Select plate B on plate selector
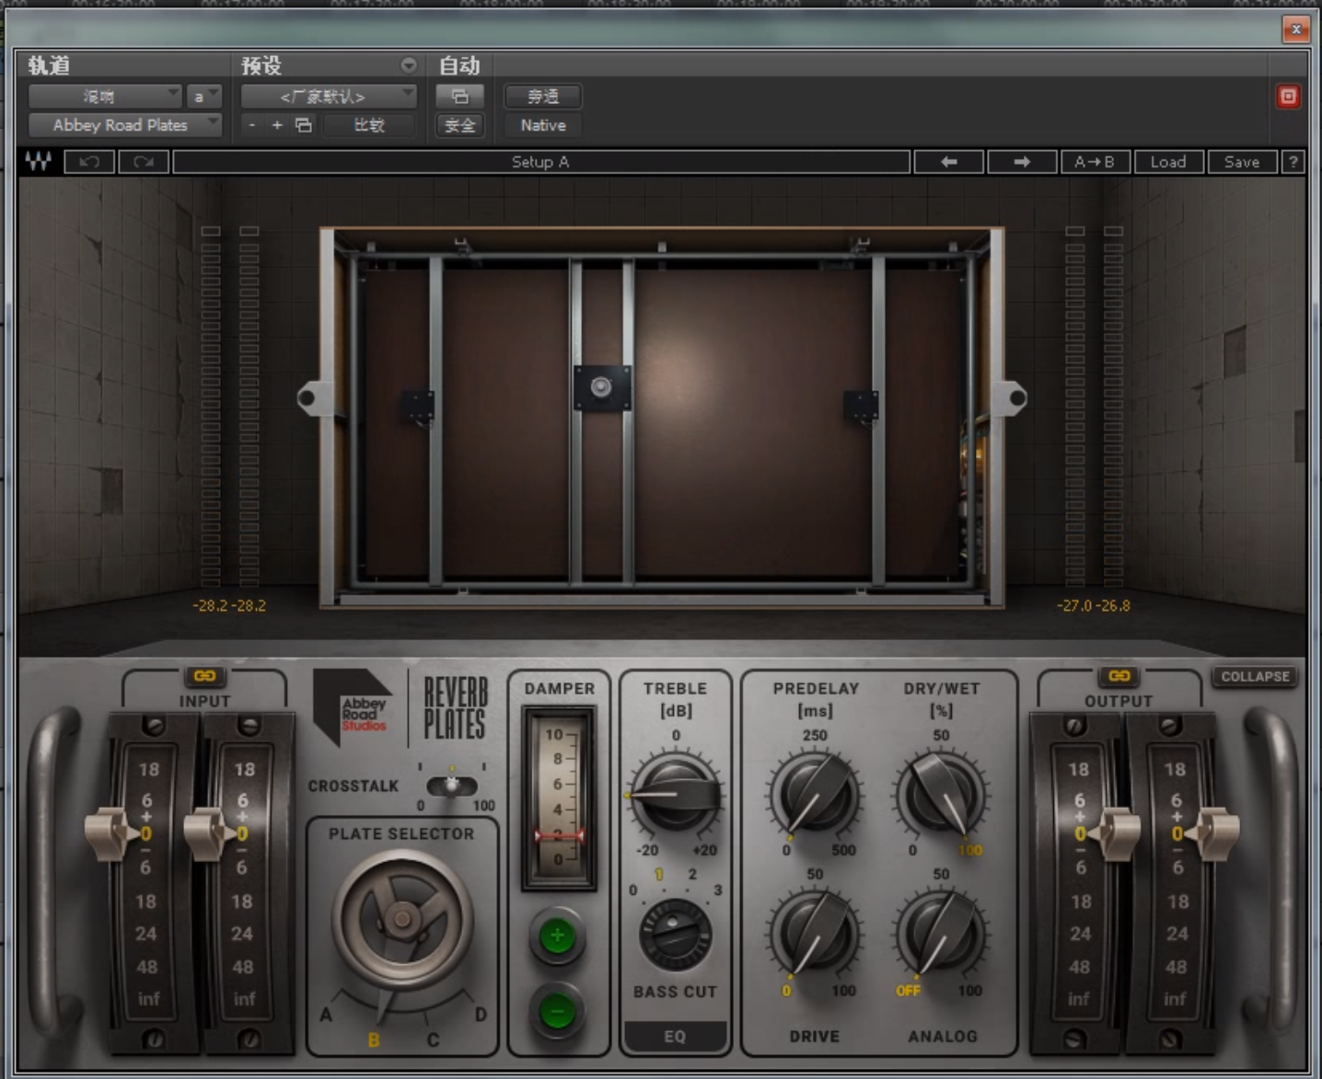The height and width of the screenshot is (1079, 1322). coord(374,1039)
